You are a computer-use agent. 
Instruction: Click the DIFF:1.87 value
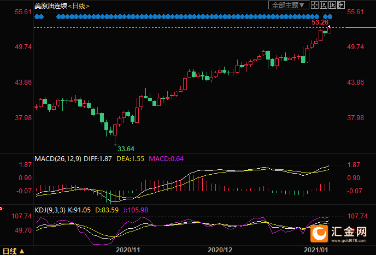click(x=98, y=159)
